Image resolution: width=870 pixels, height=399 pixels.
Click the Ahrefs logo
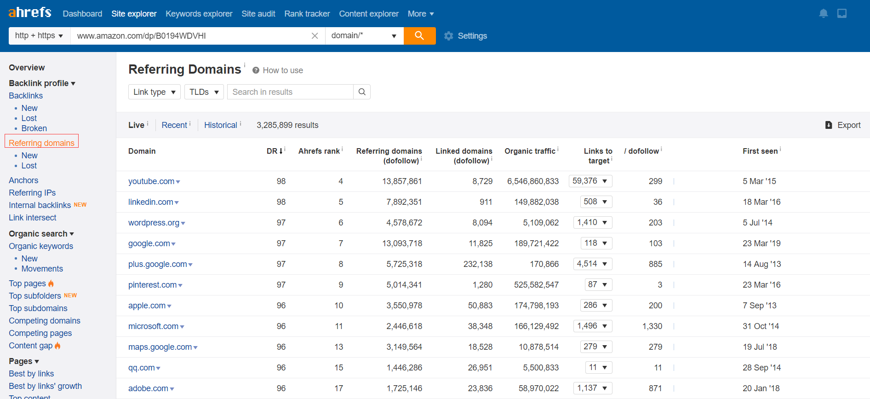pos(30,12)
